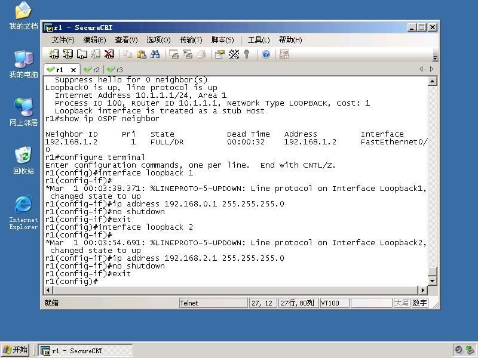This screenshot has width=478, height=358.
Task: Click the 数字 Num Lock indicator
Action: [x=419, y=303]
